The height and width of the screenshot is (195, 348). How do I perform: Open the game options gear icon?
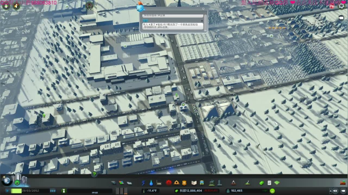[x=342, y=6]
